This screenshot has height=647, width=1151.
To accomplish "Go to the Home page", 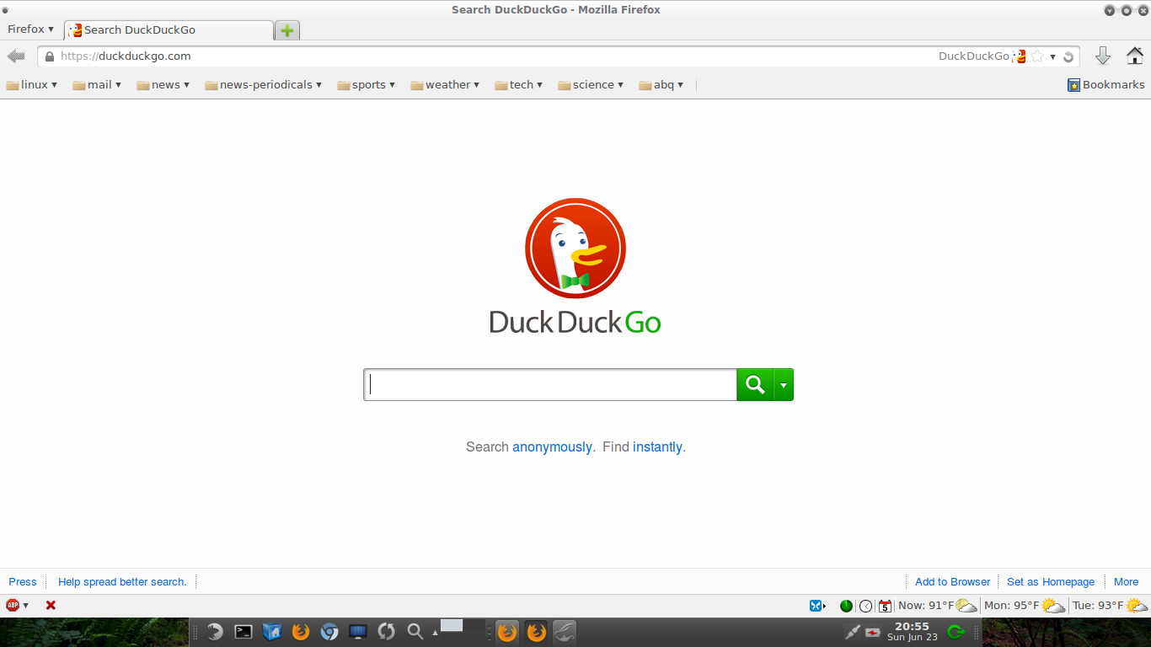I will (1135, 56).
